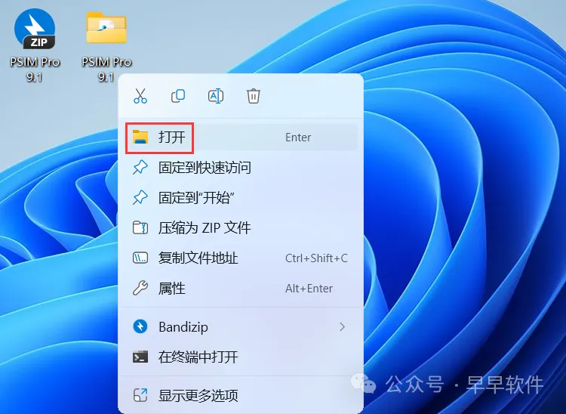Click the pin icon beside 固定到快速访问
The image size is (566, 414).
tap(140, 168)
